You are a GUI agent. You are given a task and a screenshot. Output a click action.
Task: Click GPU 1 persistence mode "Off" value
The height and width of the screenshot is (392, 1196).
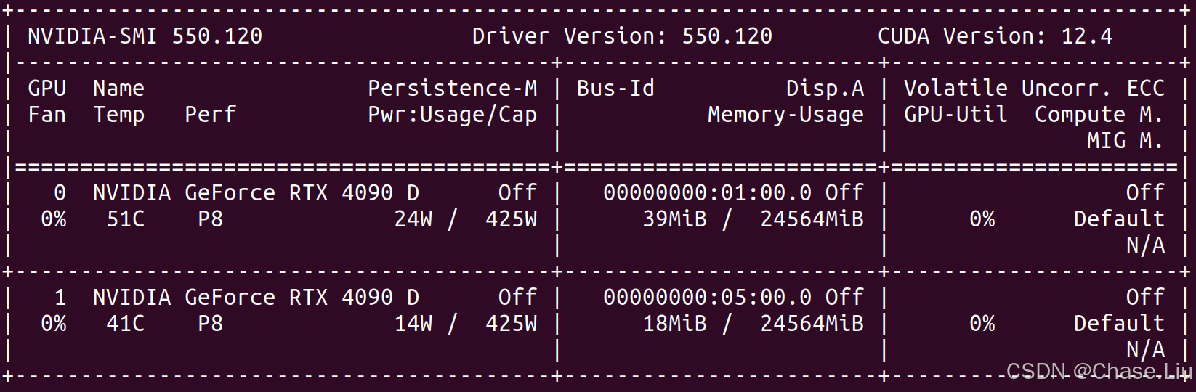pos(518,297)
